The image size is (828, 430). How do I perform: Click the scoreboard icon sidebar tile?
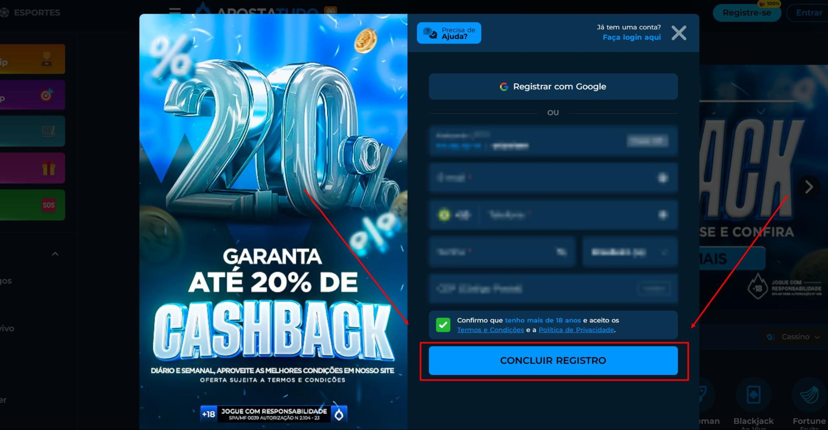click(32, 131)
